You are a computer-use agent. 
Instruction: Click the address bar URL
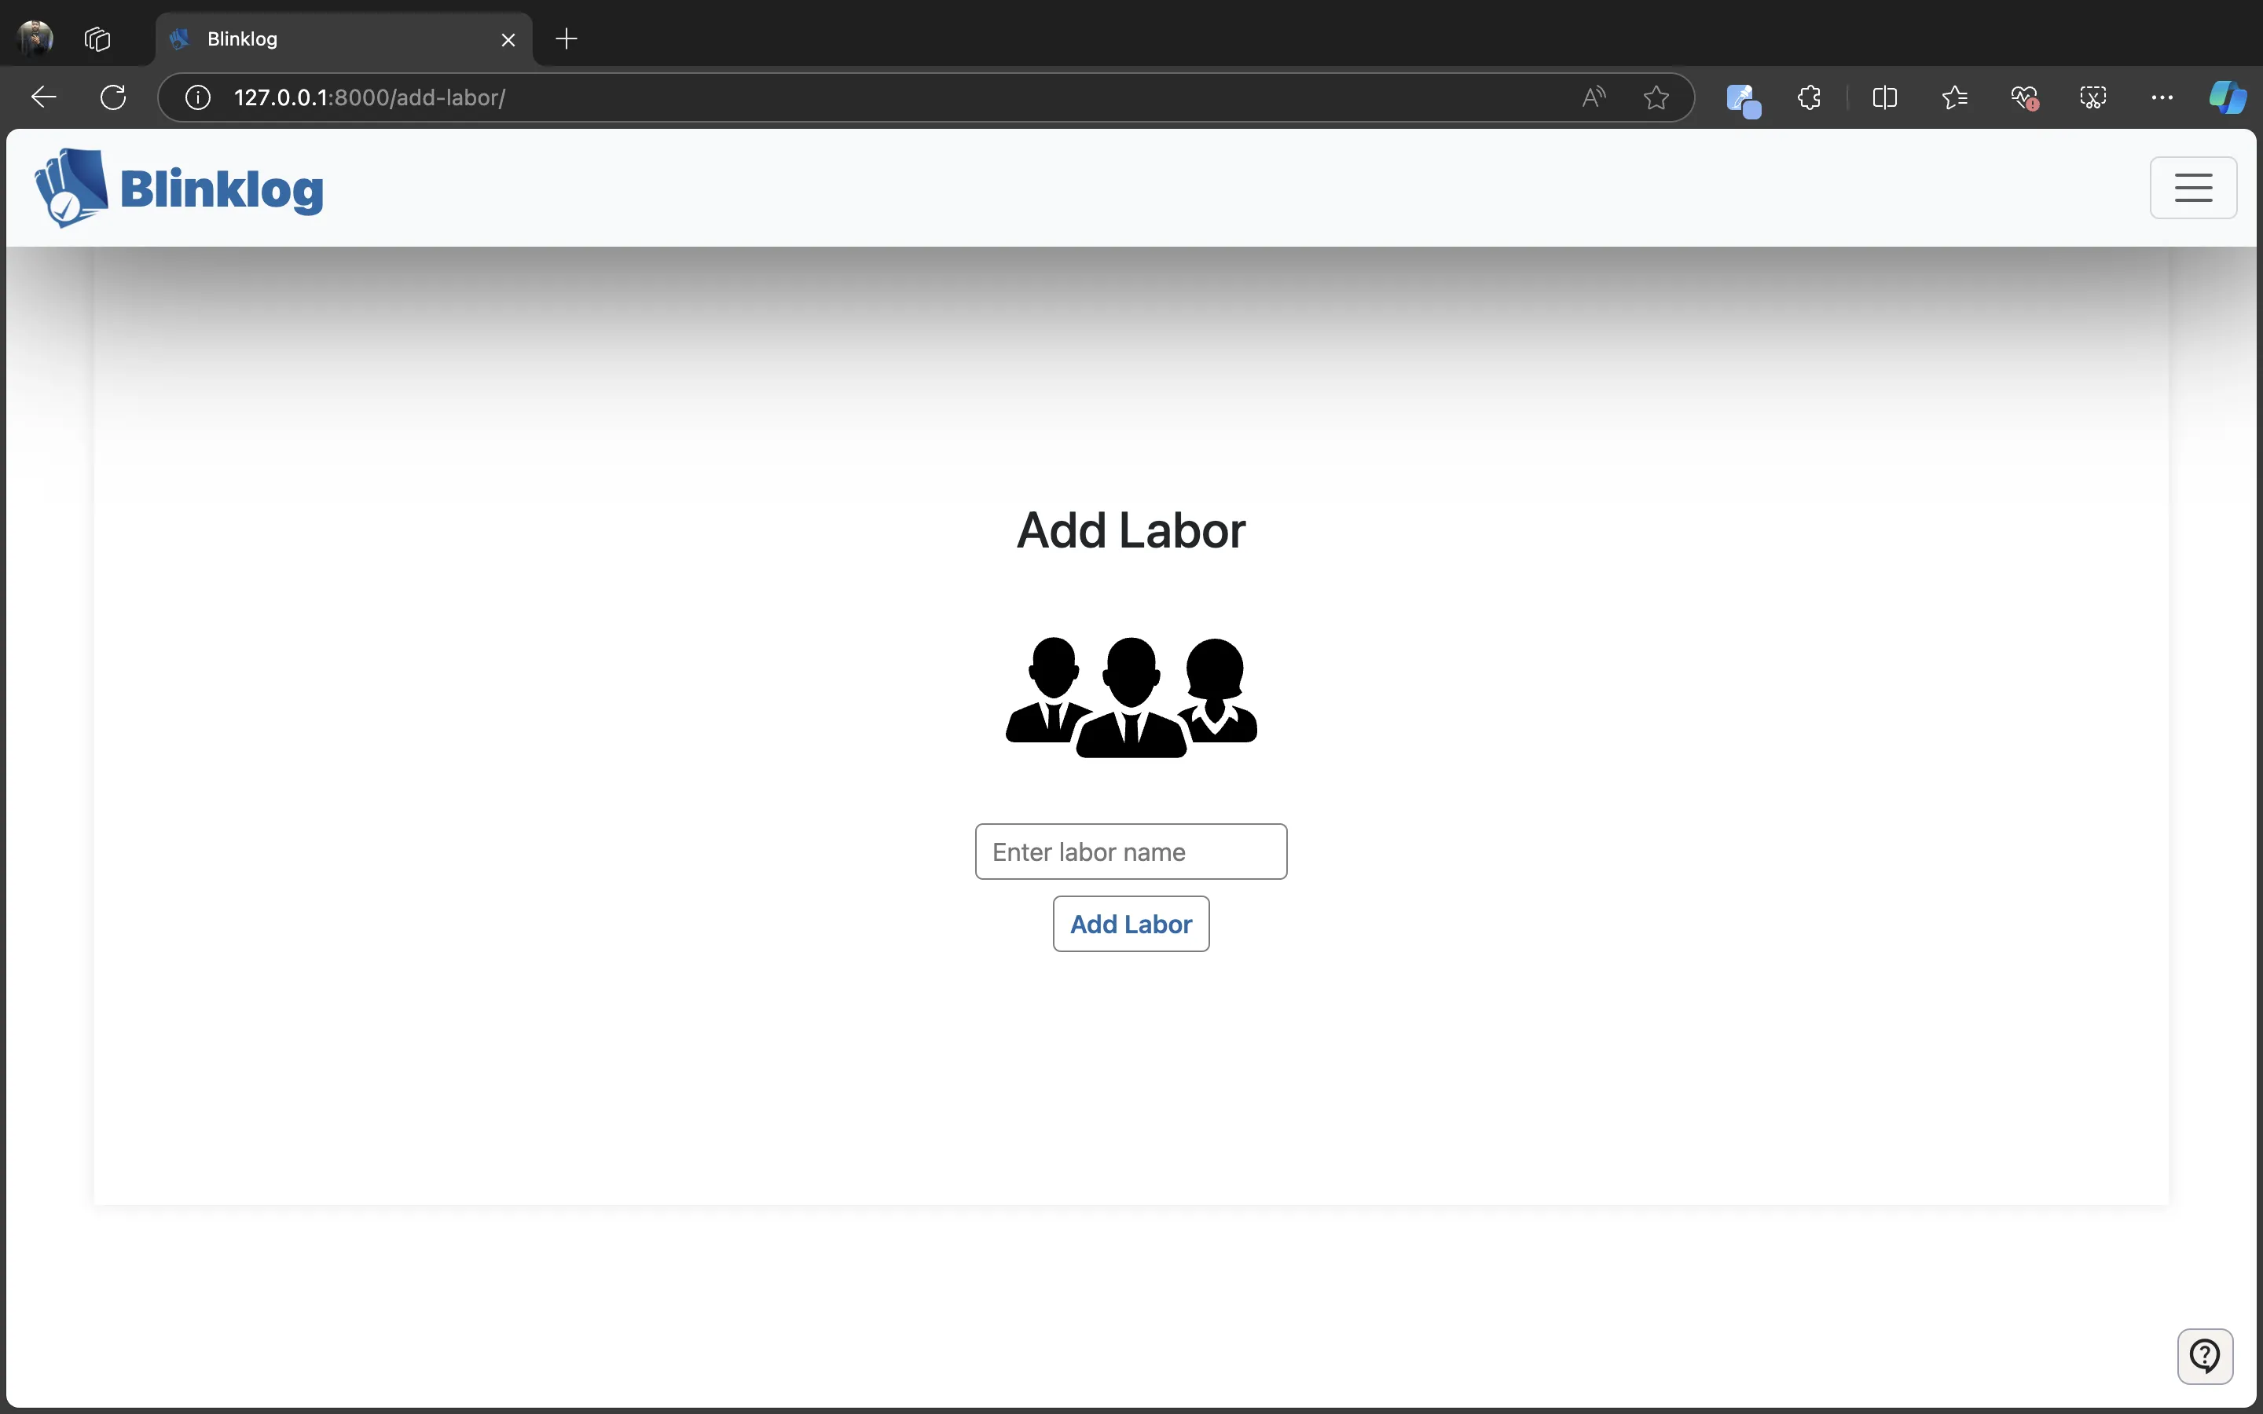click(x=369, y=97)
